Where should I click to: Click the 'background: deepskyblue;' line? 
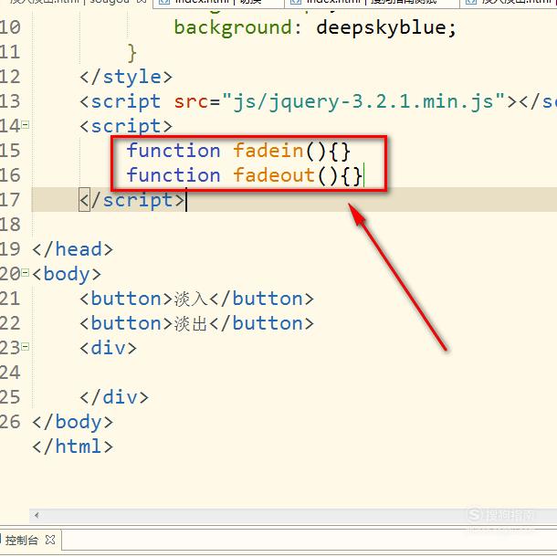point(315,27)
